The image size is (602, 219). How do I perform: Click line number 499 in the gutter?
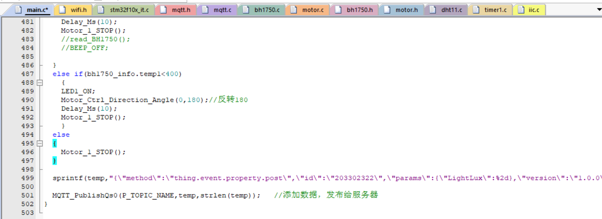(x=28, y=178)
